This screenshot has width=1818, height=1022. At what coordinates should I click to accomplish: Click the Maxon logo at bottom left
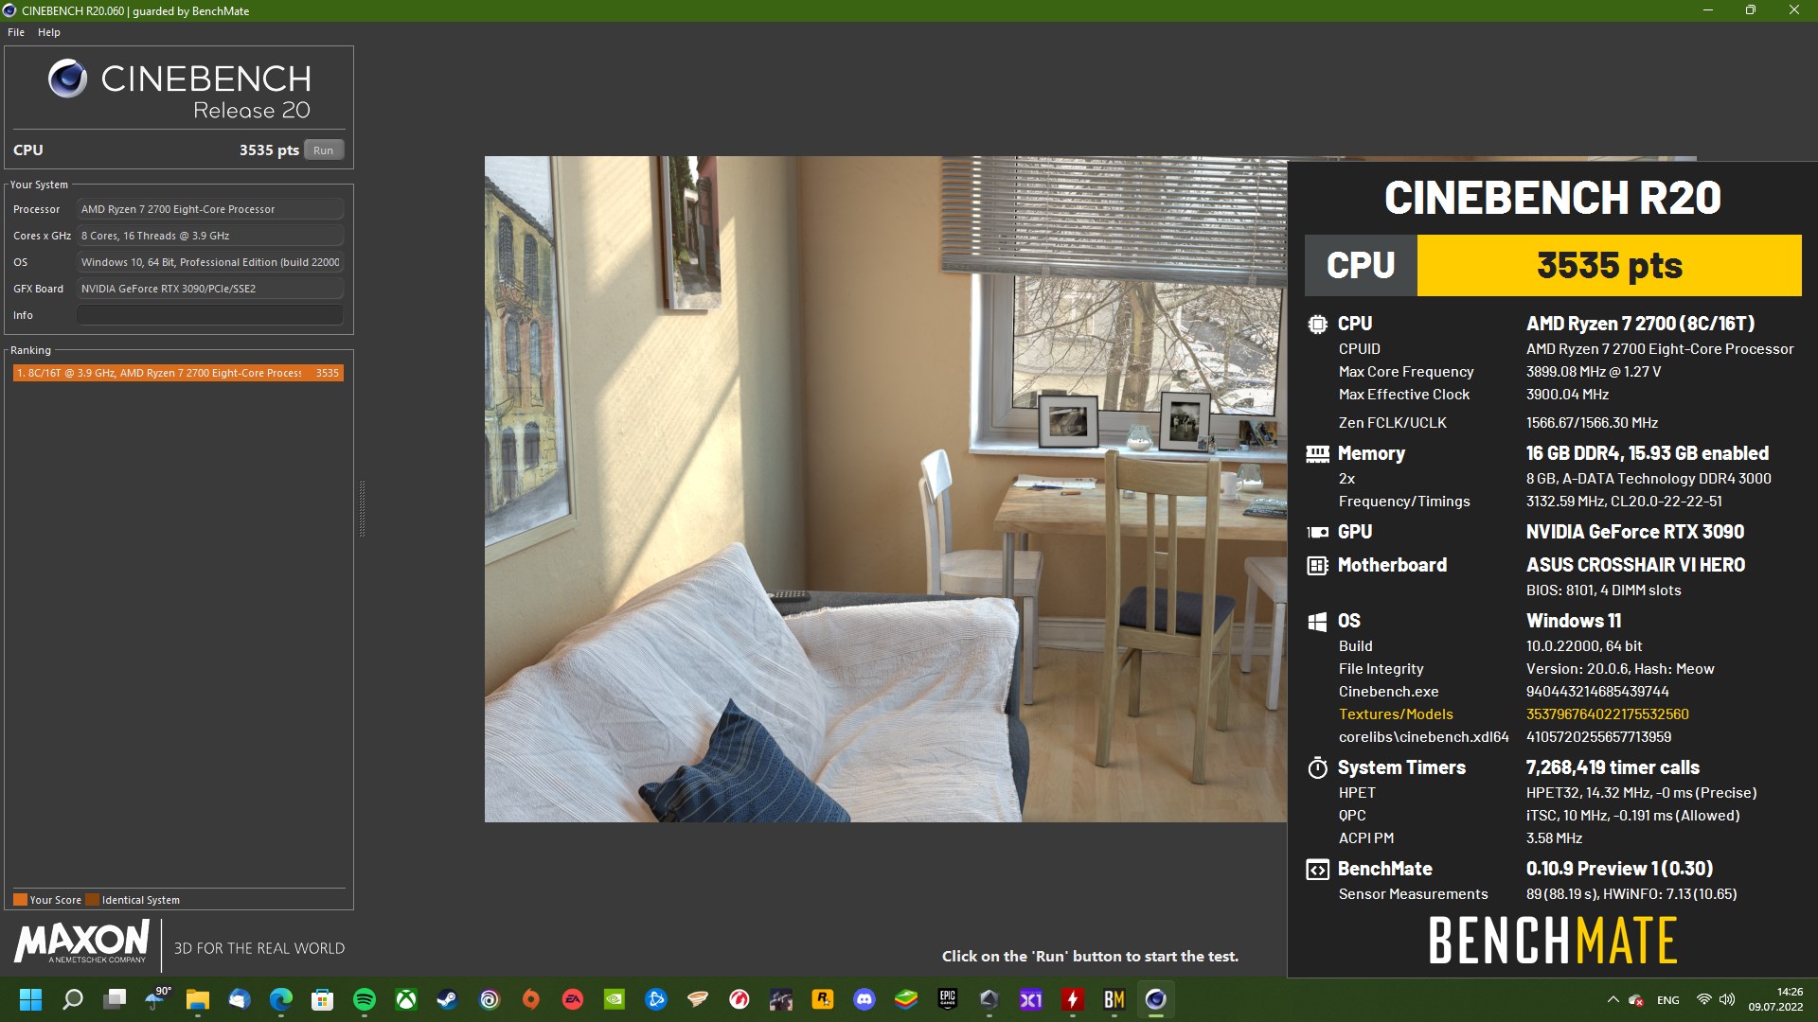tap(81, 942)
